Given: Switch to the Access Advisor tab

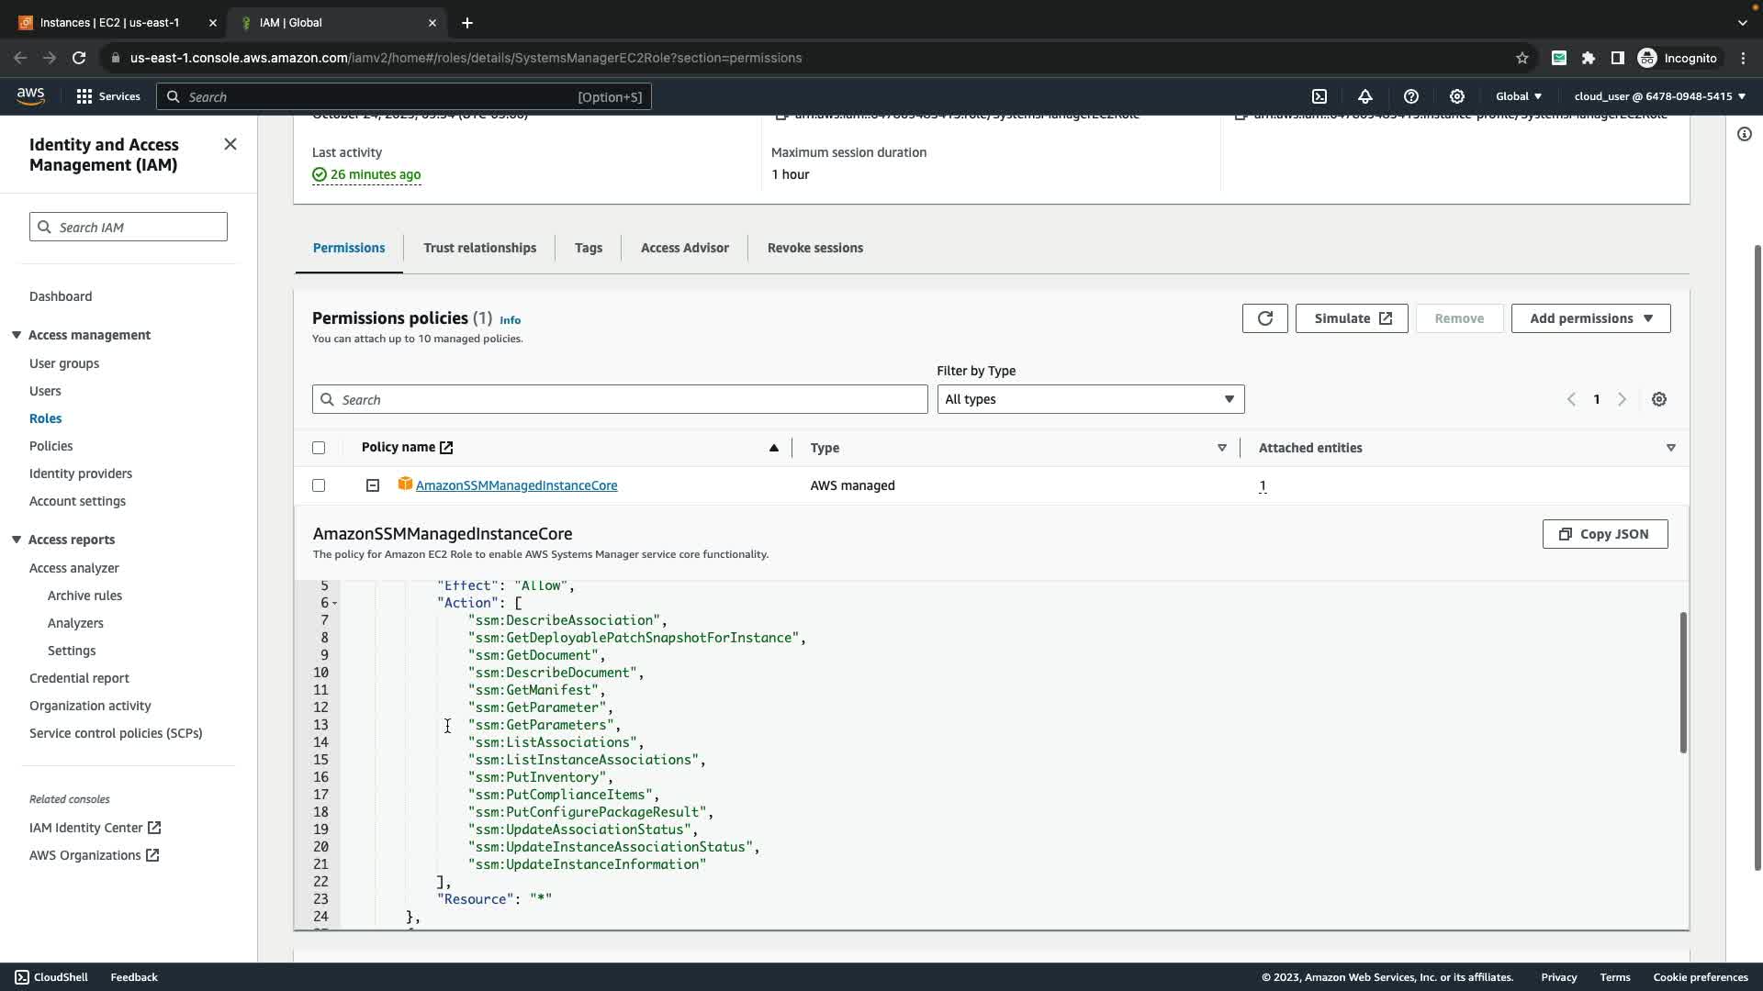Looking at the screenshot, I should click(684, 248).
